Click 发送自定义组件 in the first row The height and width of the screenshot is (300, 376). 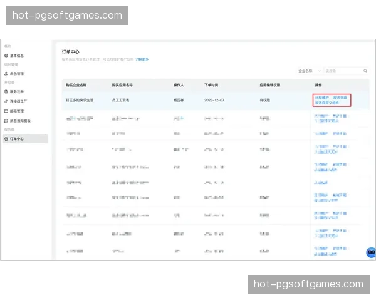[326, 102]
